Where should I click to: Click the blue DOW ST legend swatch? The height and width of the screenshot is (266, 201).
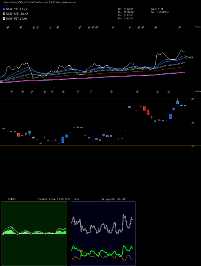[x=4, y=9]
